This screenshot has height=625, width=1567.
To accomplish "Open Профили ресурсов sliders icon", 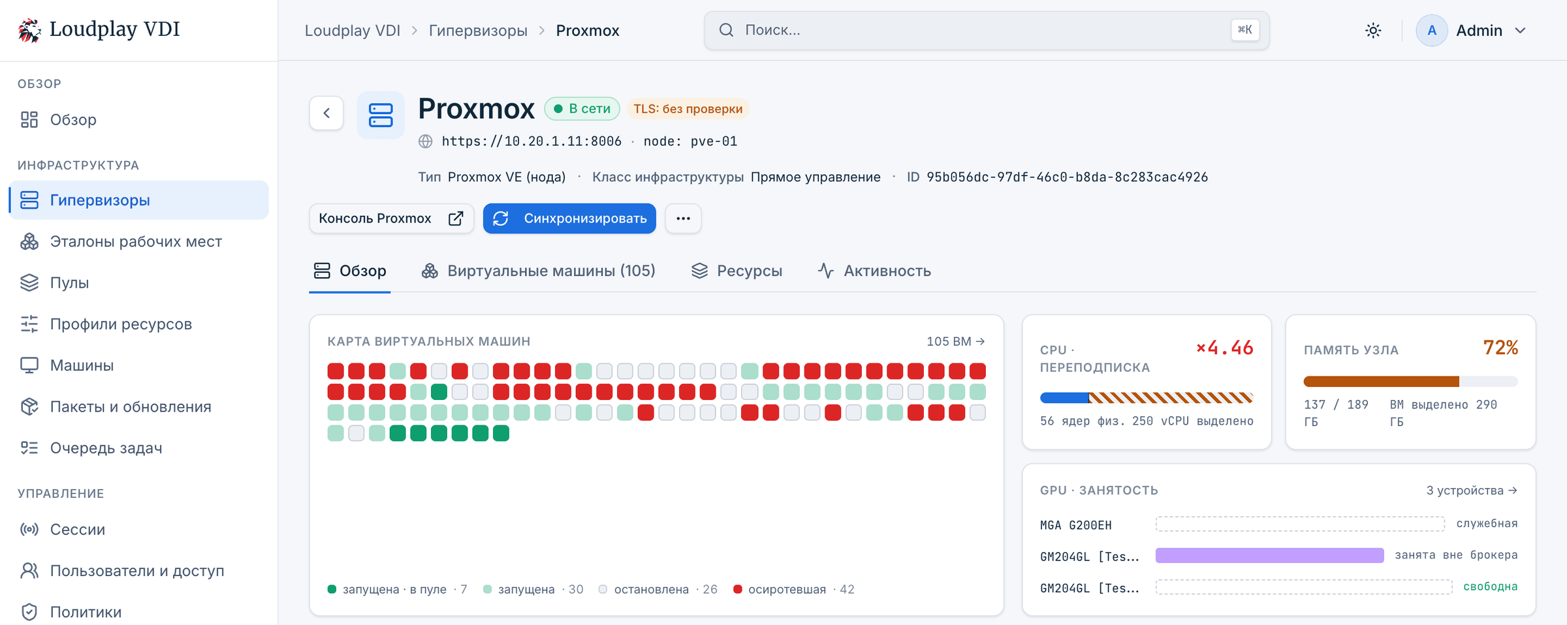I will [x=29, y=324].
